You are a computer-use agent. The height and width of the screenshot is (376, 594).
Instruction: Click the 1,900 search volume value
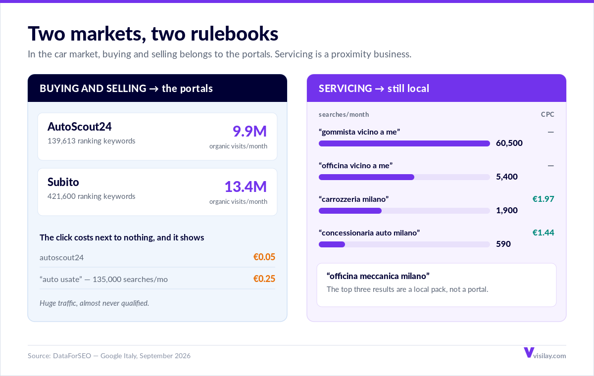[507, 211]
